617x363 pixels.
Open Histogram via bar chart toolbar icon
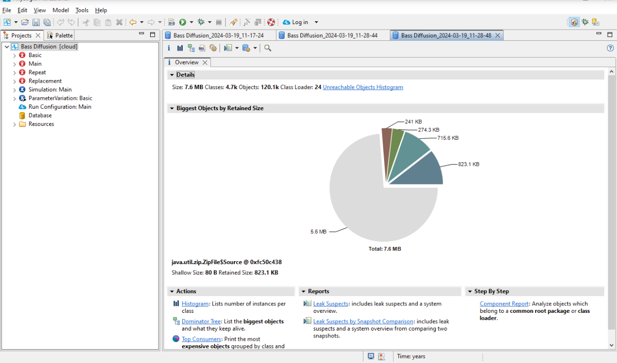pyautogui.click(x=180, y=48)
